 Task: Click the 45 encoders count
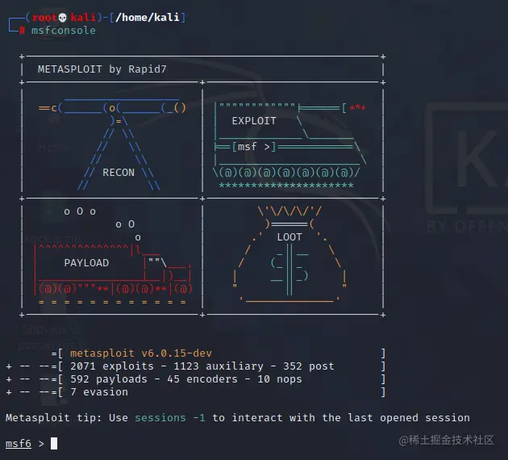coord(202,379)
